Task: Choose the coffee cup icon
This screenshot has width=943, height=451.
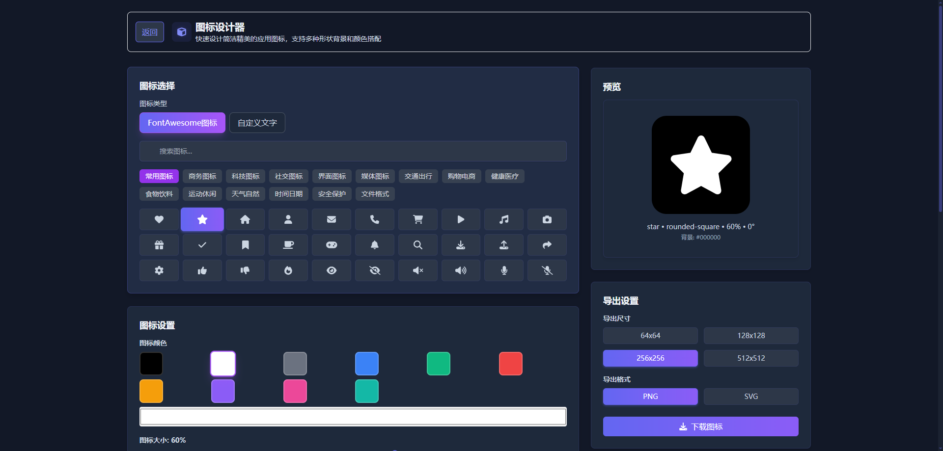Action: point(288,245)
